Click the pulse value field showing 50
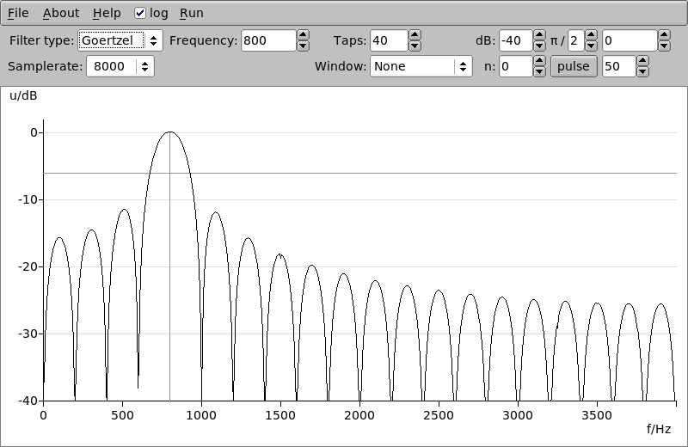688x447 pixels. point(619,66)
